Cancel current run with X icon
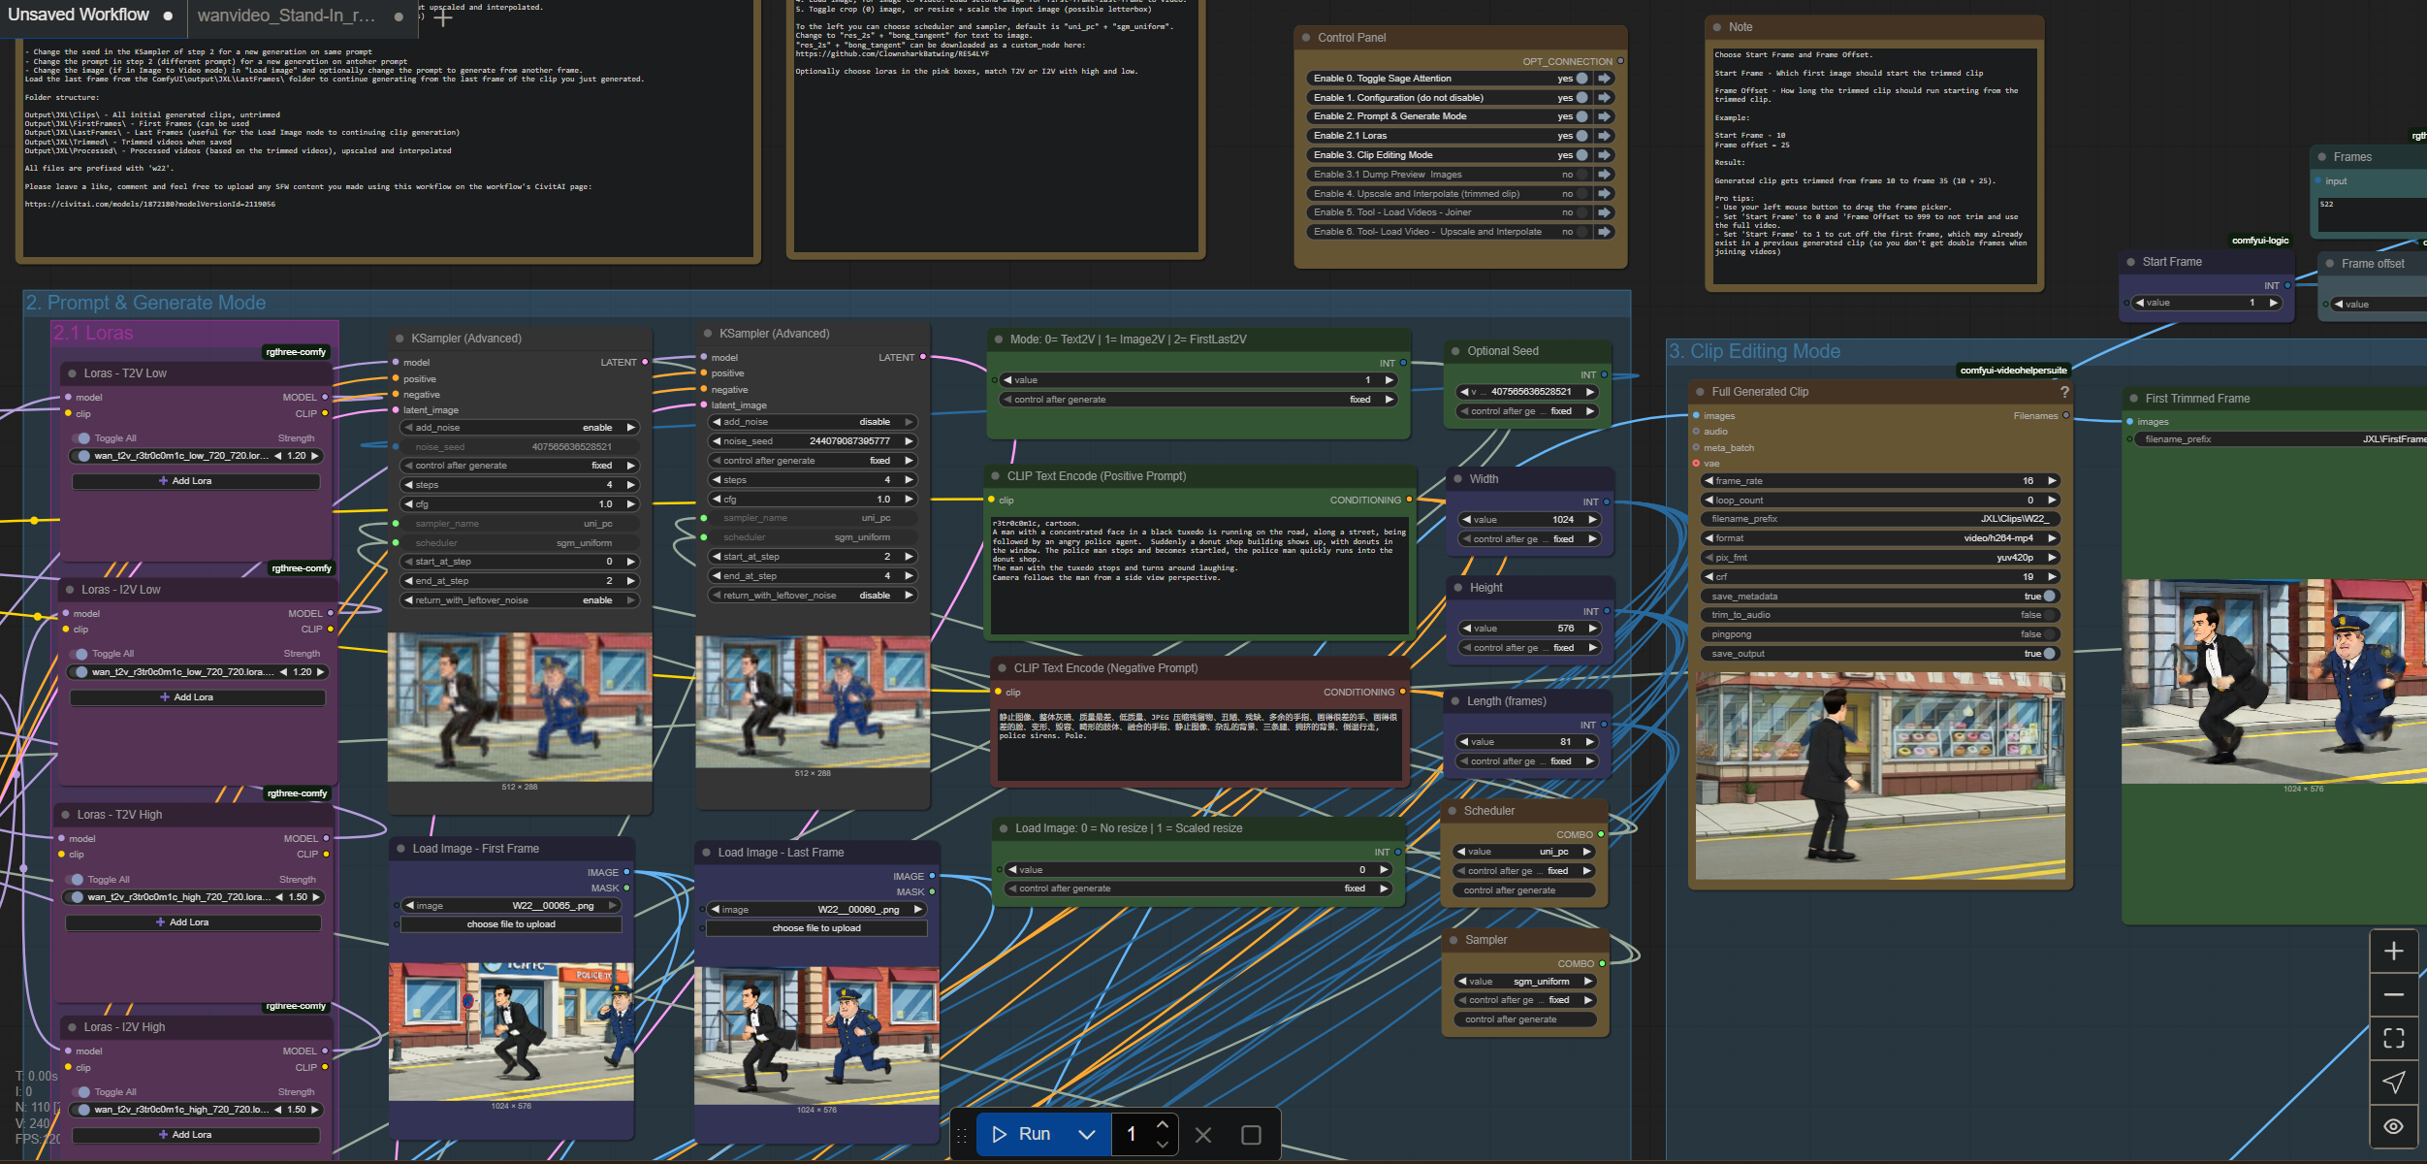The image size is (2427, 1164). tap(1203, 1135)
